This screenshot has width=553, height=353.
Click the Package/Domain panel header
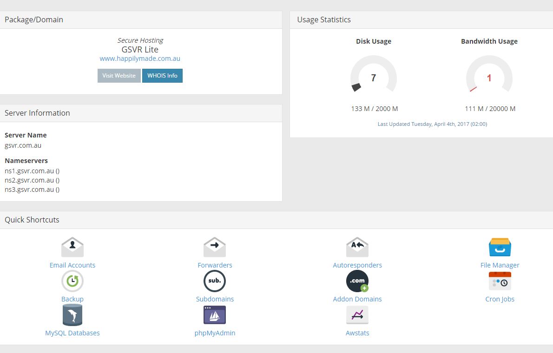pos(34,20)
